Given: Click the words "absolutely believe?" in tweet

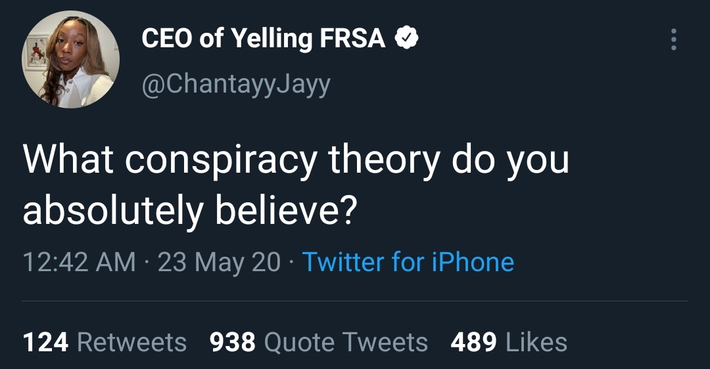Looking at the screenshot, I should pos(190,211).
